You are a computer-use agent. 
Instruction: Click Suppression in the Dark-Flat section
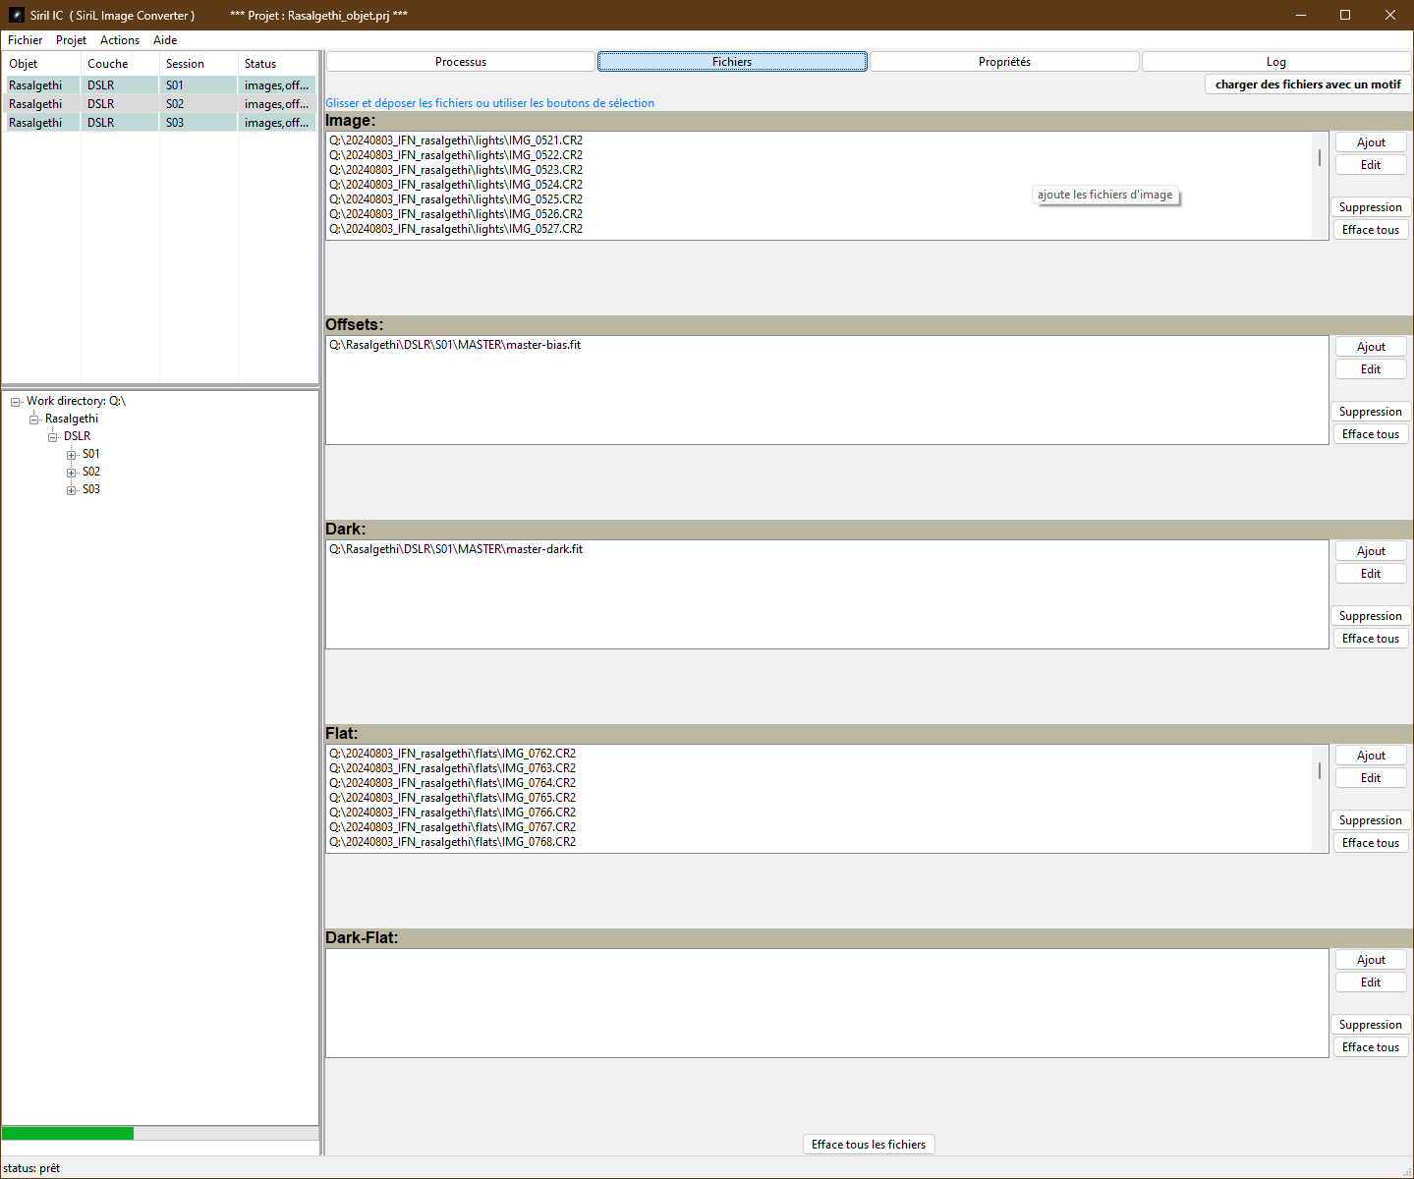tap(1371, 1025)
